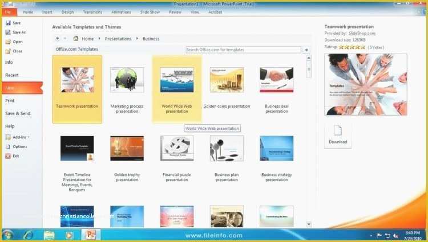Select the Teamwork presentation template
428x242 pixels.
pos(77,89)
